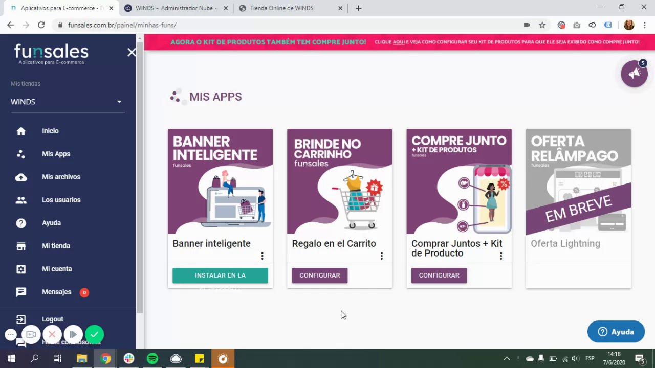Reload the page in Chrome

point(41,25)
